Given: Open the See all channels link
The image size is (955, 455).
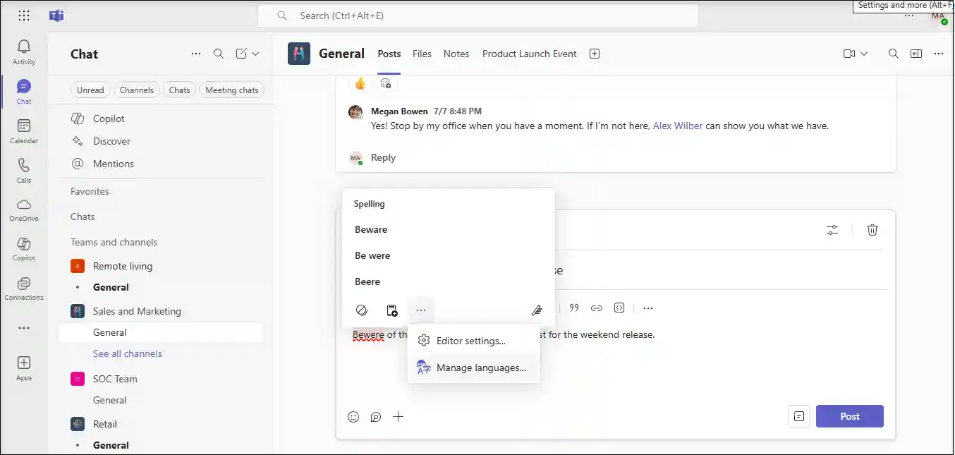Looking at the screenshot, I should point(128,353).
